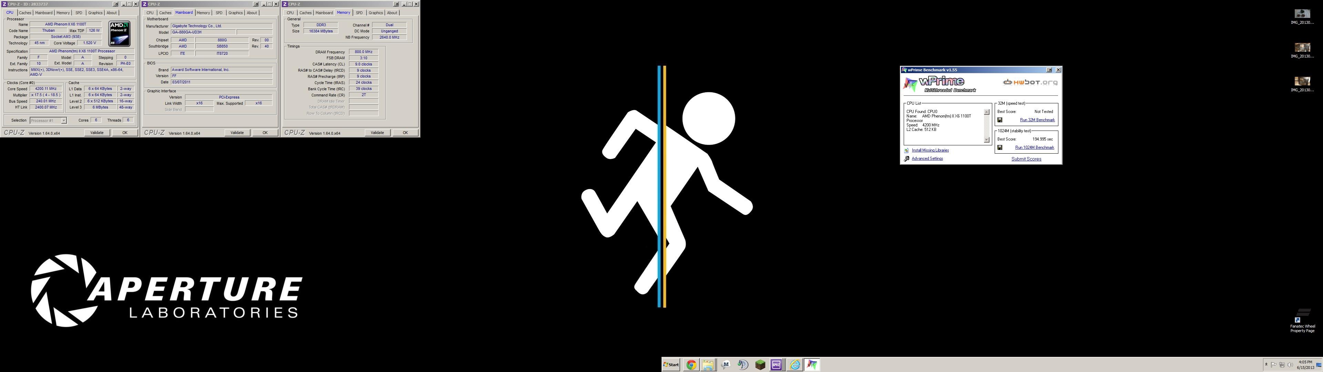Viewport: 1323px width, 372px height.
Task: Open Graphics tab in first CPU-Z window
Action: [95, 13]
